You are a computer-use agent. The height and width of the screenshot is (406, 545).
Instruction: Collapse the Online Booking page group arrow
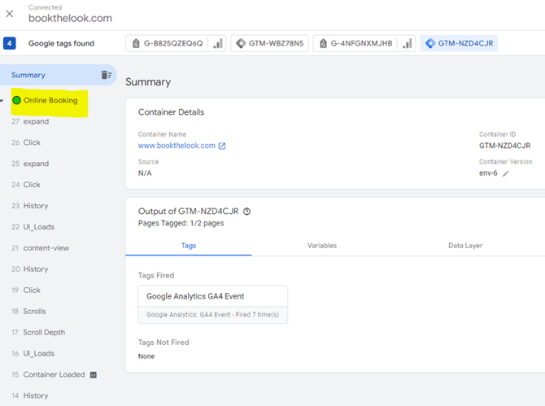coord(2,101)
